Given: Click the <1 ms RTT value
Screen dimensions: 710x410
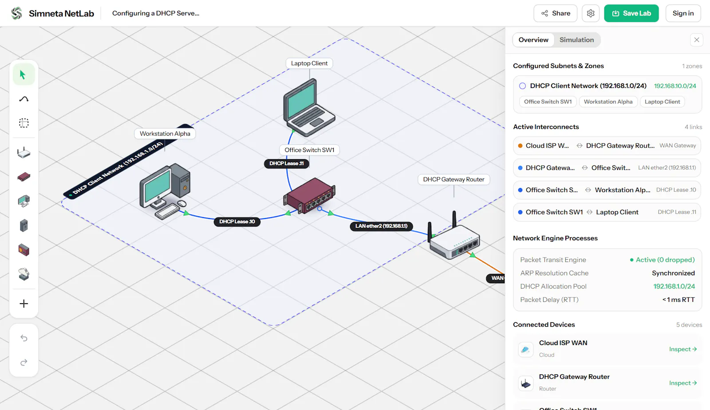Looking at the screenshot, I should pos(678,300).
